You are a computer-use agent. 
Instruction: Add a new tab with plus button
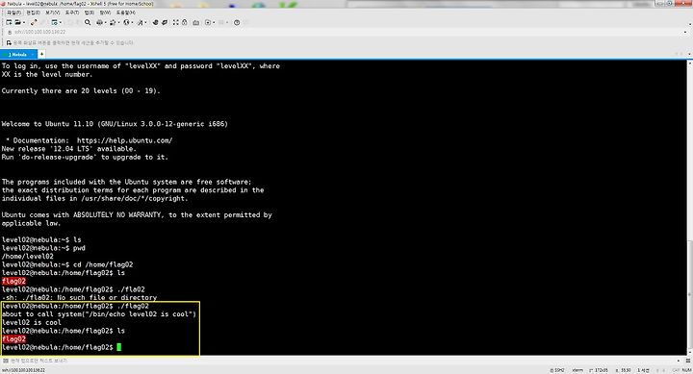coord(41,54)
